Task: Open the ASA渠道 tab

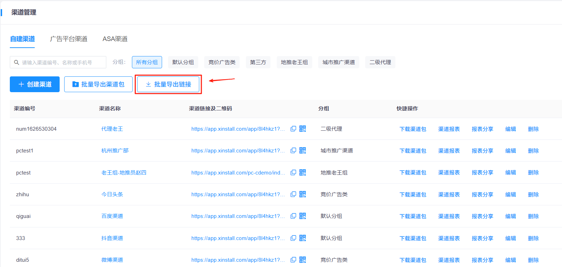Action: [x=115, y=39]
